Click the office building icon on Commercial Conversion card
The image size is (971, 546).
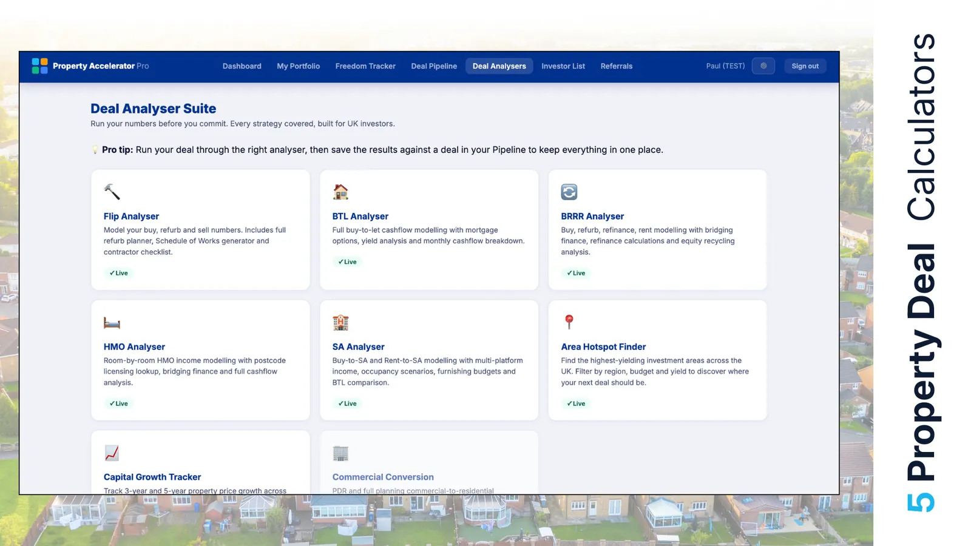coord(340,453)
